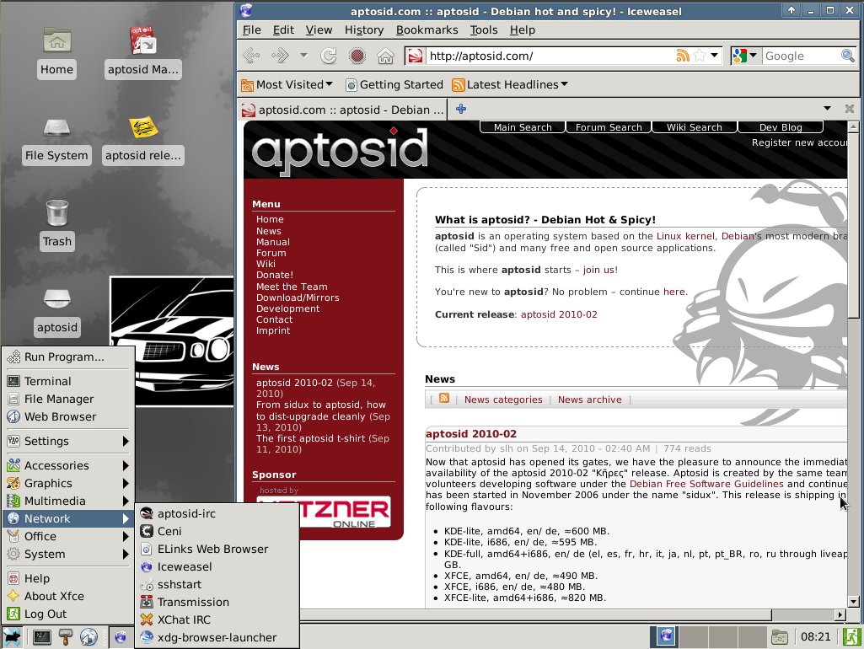Click the aptosid site icon beside the URL
Image resolution: width=864 pixels, height=649 pixels.
pyautogui.click(x=416, y=56)
